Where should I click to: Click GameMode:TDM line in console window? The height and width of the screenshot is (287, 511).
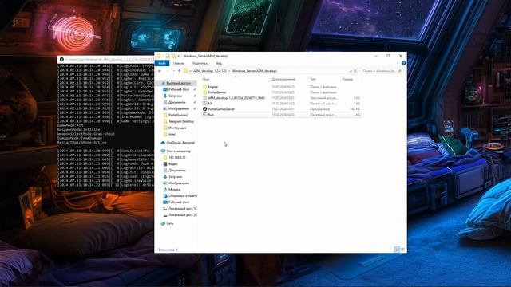pyautogui.click(x=70, y=125)
